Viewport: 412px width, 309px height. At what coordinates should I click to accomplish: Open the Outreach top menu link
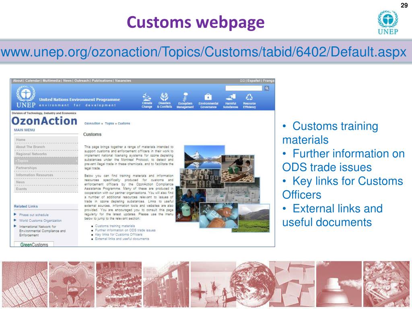pos(82,80)
